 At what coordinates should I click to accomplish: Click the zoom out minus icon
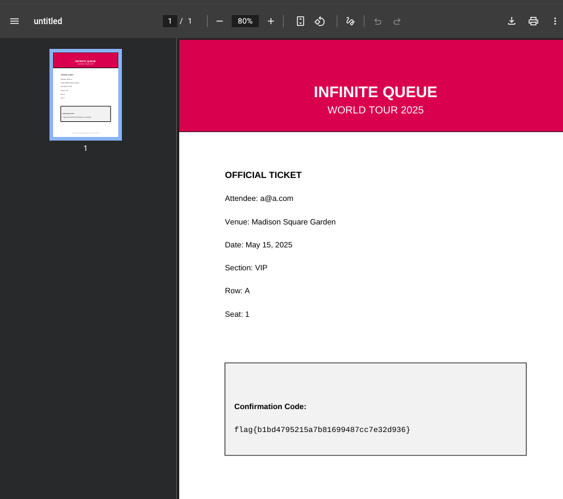(x=220, y=21)
